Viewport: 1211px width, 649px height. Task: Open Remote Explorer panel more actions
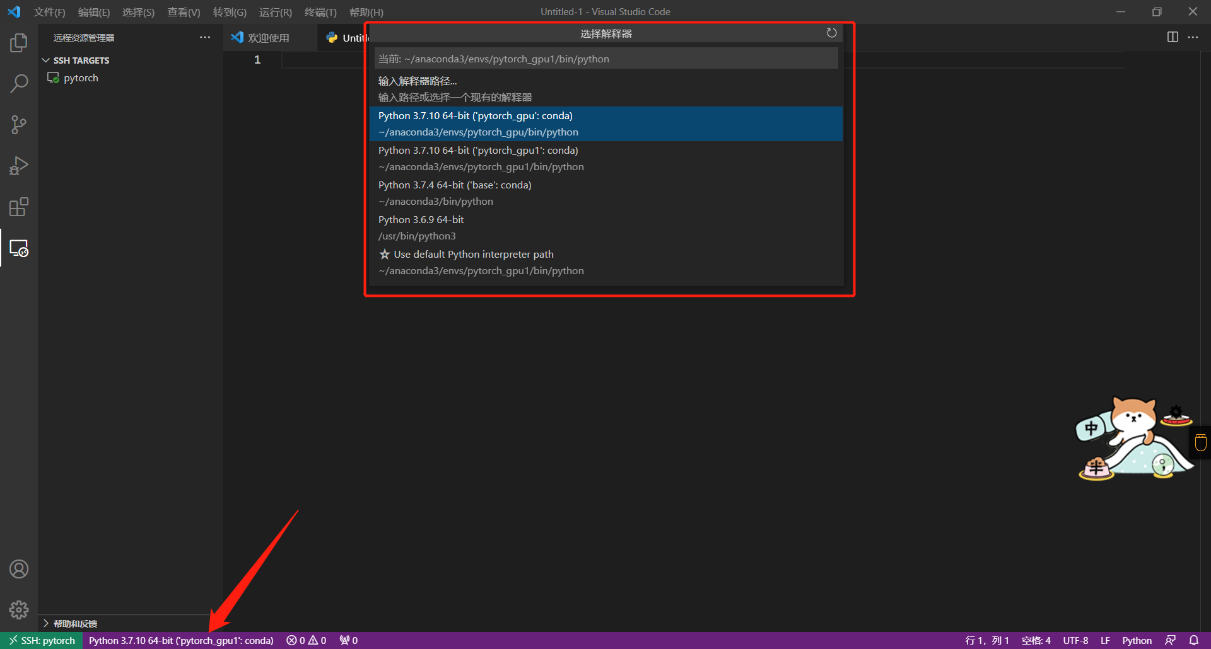[205, 37]
